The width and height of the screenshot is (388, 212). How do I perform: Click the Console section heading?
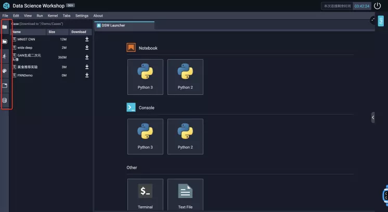pos(147,108)
